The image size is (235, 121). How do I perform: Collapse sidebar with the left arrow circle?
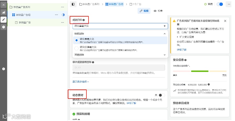pyautogui.click(x=4, y=69)
